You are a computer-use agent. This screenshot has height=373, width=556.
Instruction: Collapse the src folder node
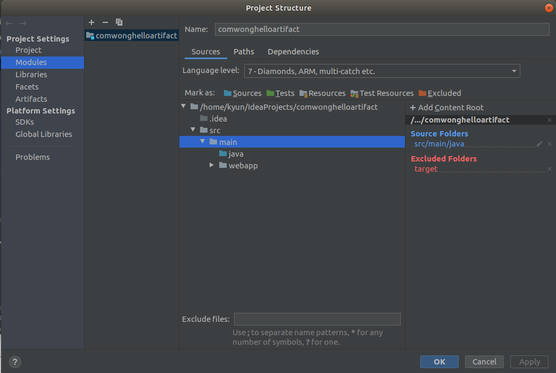[x=193, y=129]
